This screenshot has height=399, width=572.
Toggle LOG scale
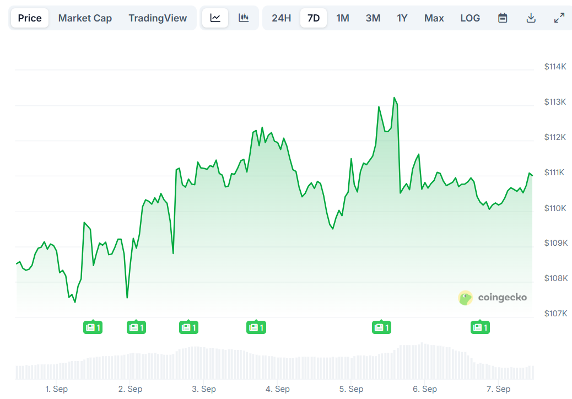[x=470, y=18]
